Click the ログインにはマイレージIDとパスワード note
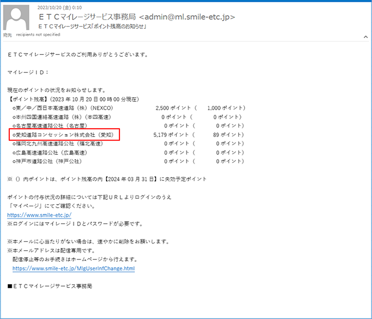 coord(75,224)
